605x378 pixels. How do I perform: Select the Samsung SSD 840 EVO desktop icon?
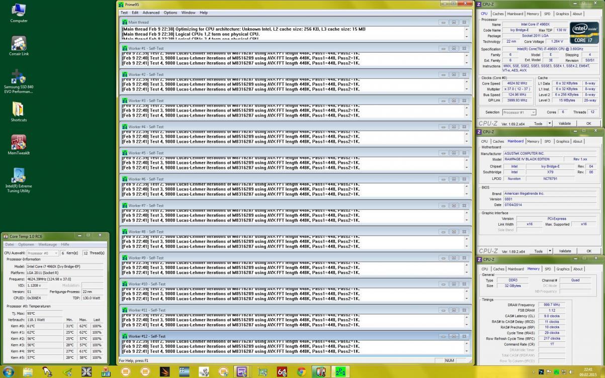19,81
